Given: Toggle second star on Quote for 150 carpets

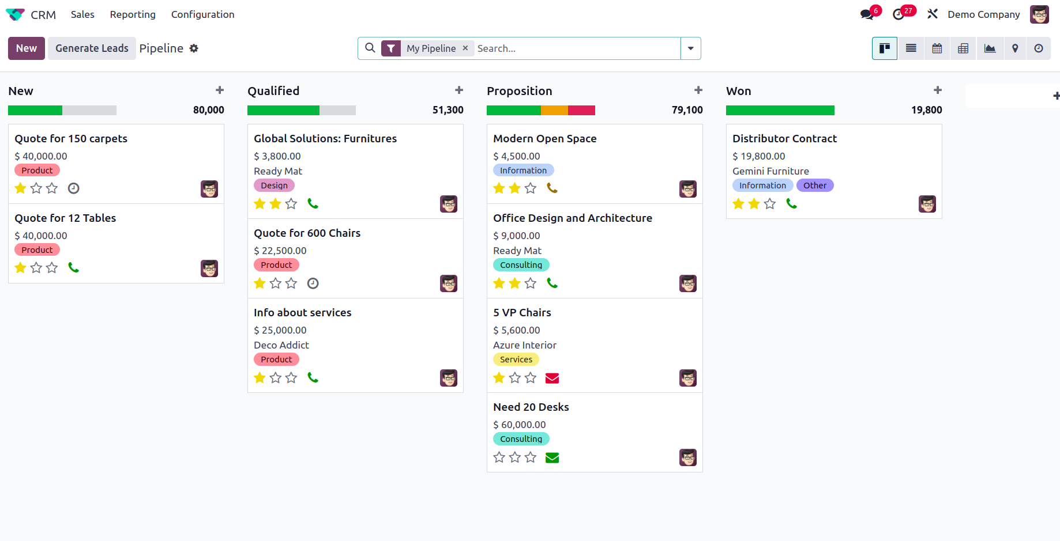Looking at the screenshot, I should [36, 188].
